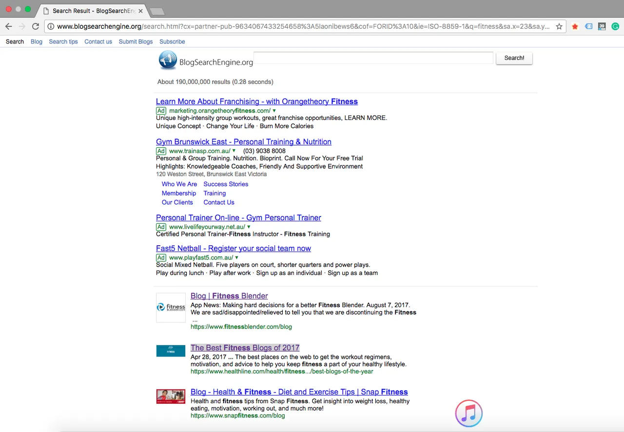Image resolution: width=624 pixels, height=432 pixels.
Task: Click the snapfitness.com/blog green URL
Action: click(238, 416)
